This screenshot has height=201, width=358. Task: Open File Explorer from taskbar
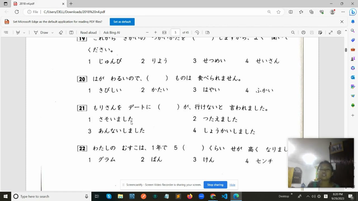click(x=120, y=196)
